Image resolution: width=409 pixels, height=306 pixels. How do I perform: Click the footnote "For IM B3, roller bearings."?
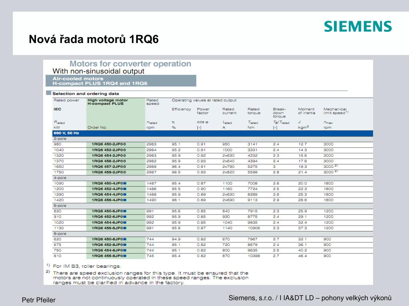[87, 266]
